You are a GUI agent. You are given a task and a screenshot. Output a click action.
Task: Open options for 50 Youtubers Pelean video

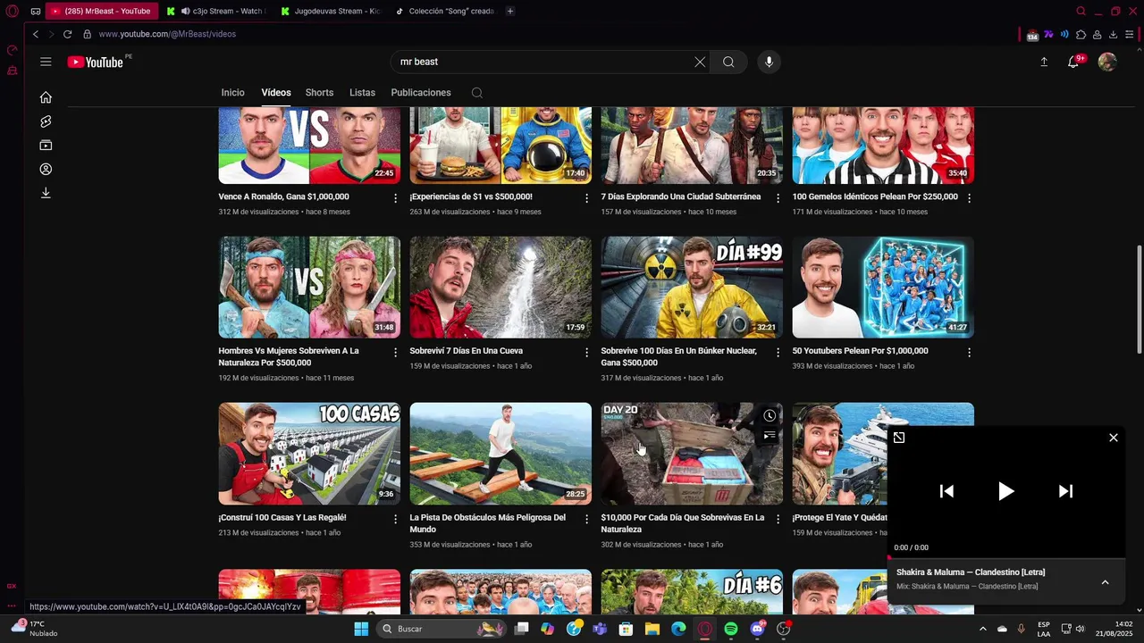969,353
